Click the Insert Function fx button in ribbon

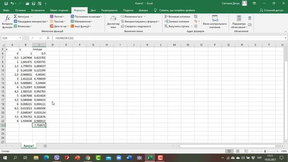(x=7, y=22)
